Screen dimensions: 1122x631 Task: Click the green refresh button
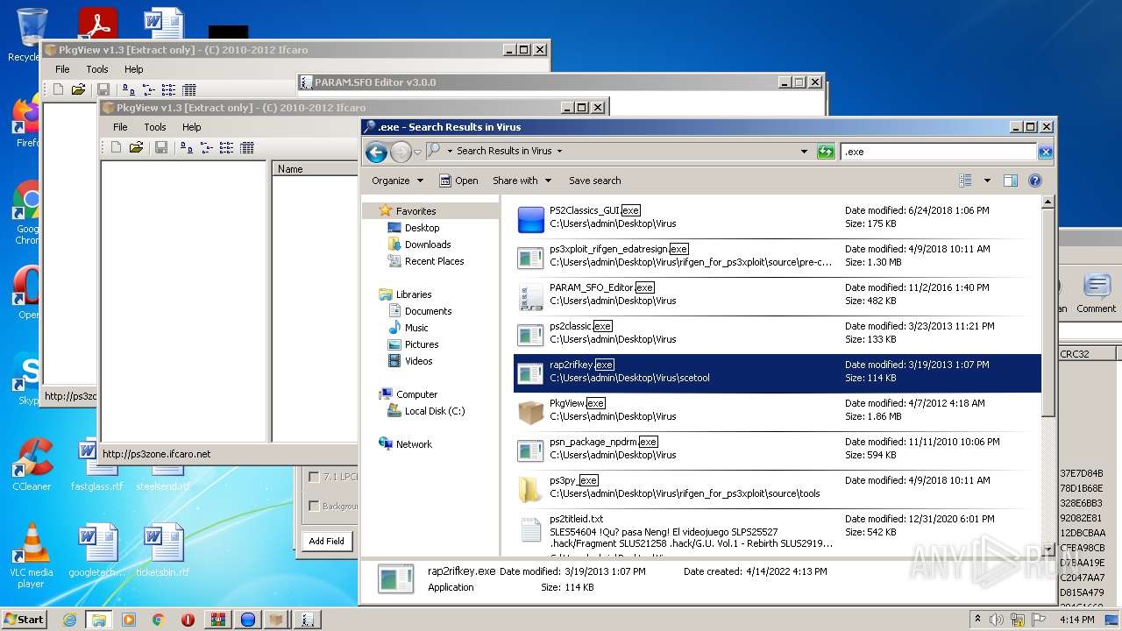(x=825, y=152)
